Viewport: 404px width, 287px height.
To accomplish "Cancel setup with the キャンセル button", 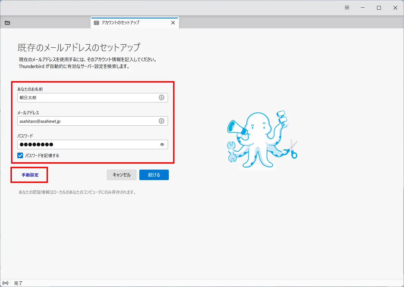I will [x=121, y=175].
